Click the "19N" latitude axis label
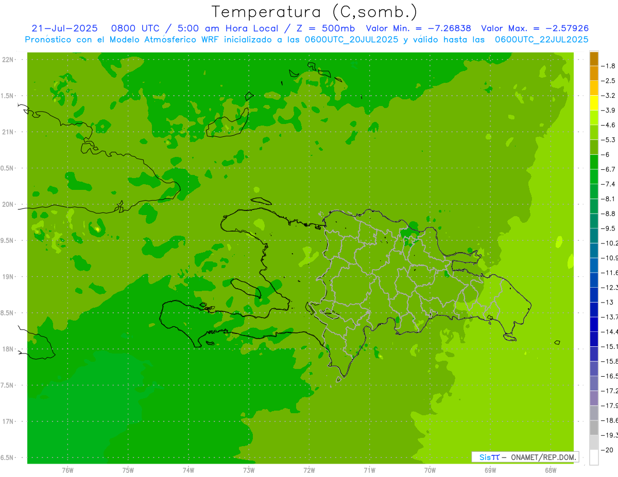 click(x=9, y=277)
